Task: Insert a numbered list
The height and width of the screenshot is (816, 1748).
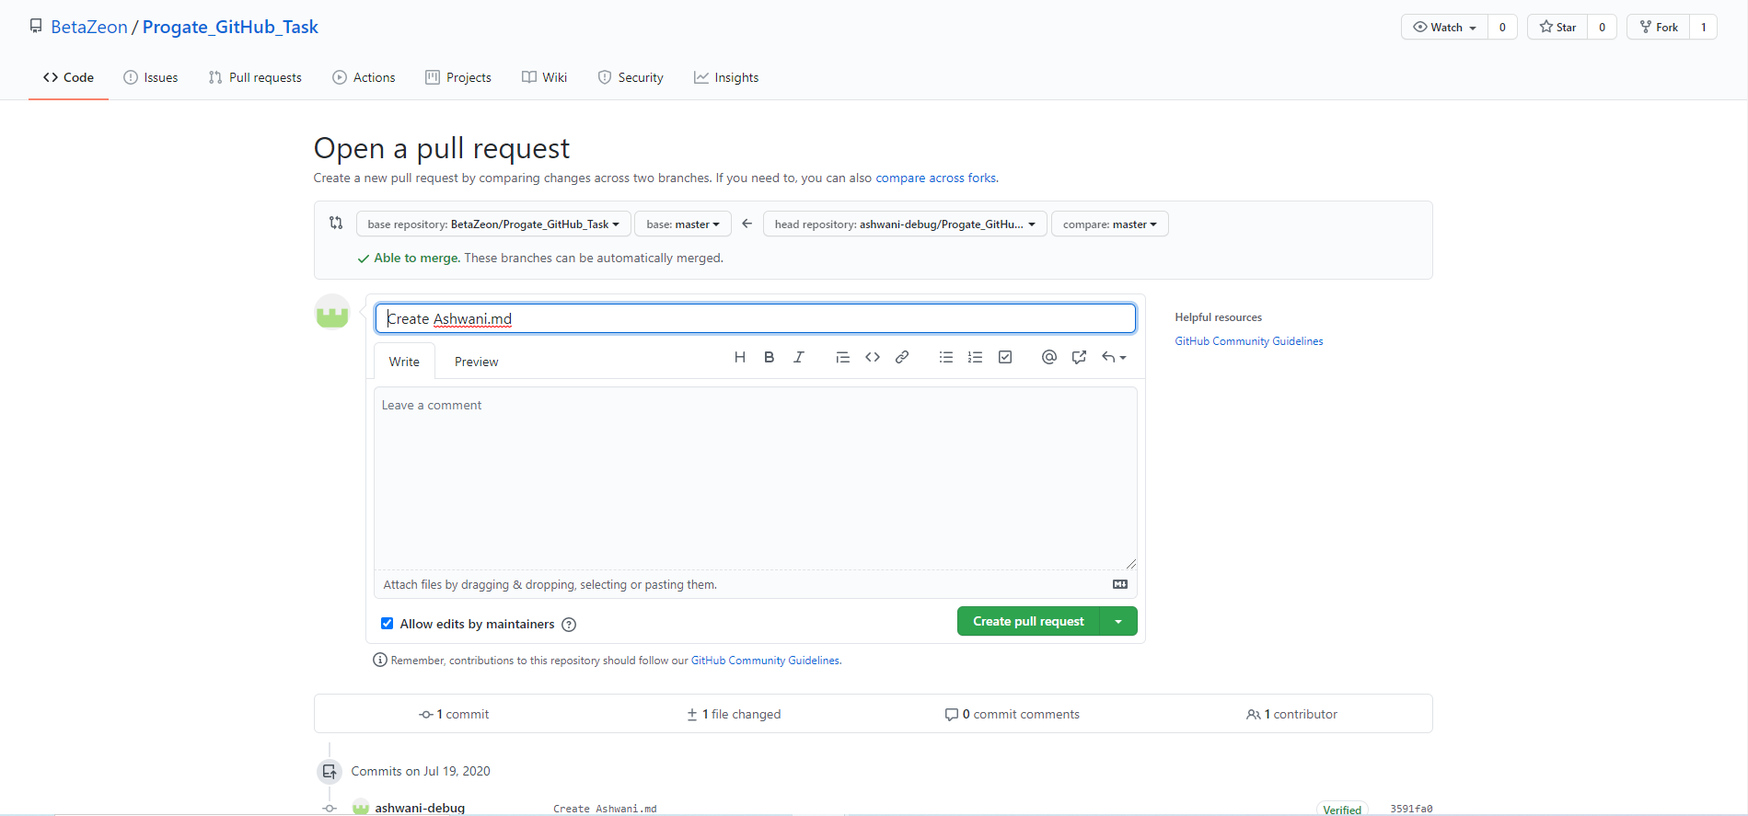Action: [x=975, y=358]
